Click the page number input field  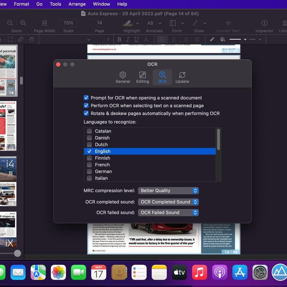coord(99,23)
